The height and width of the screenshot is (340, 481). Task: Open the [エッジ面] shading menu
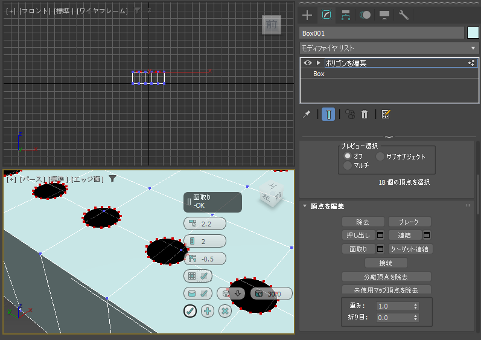87,179
